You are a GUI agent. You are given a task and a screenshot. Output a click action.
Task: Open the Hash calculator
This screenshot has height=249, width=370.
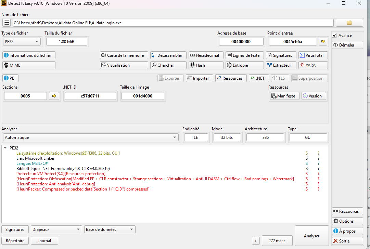tap(204, 65)
